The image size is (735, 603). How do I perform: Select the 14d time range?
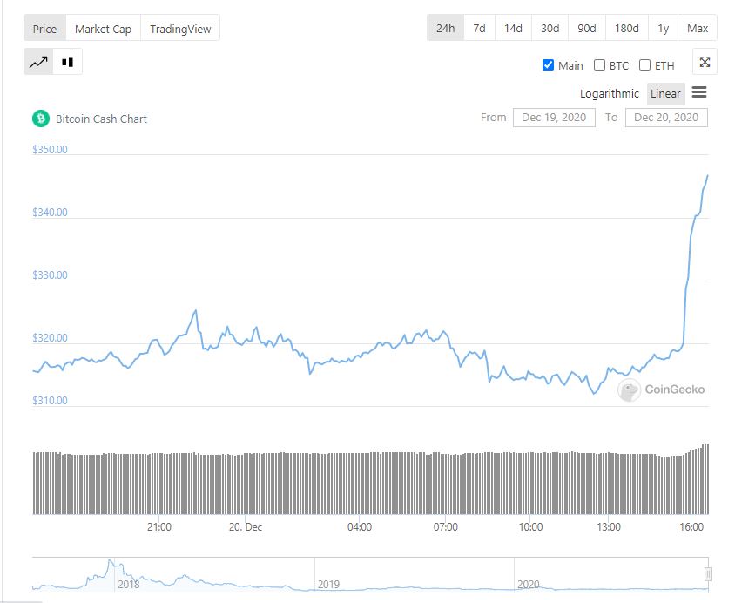513,28
